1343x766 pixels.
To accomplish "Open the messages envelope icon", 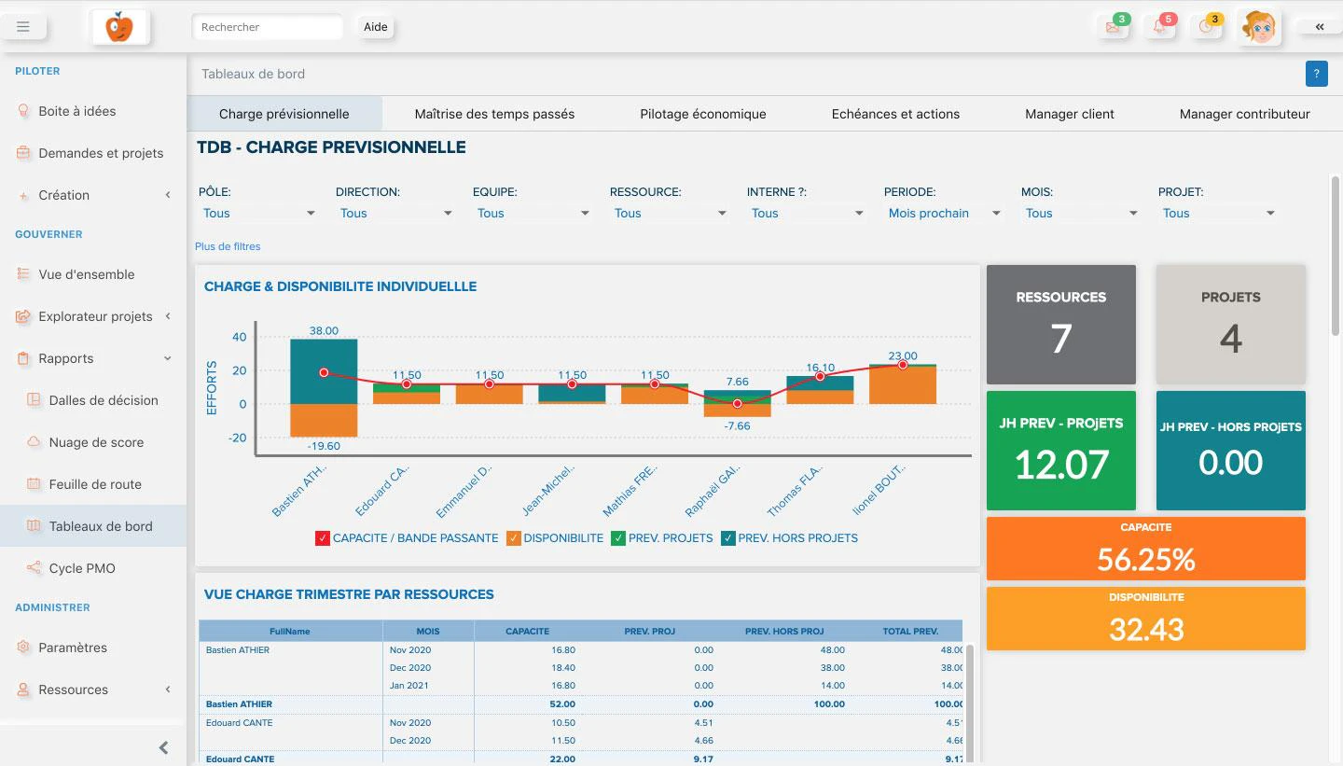I will [1113, 27].
